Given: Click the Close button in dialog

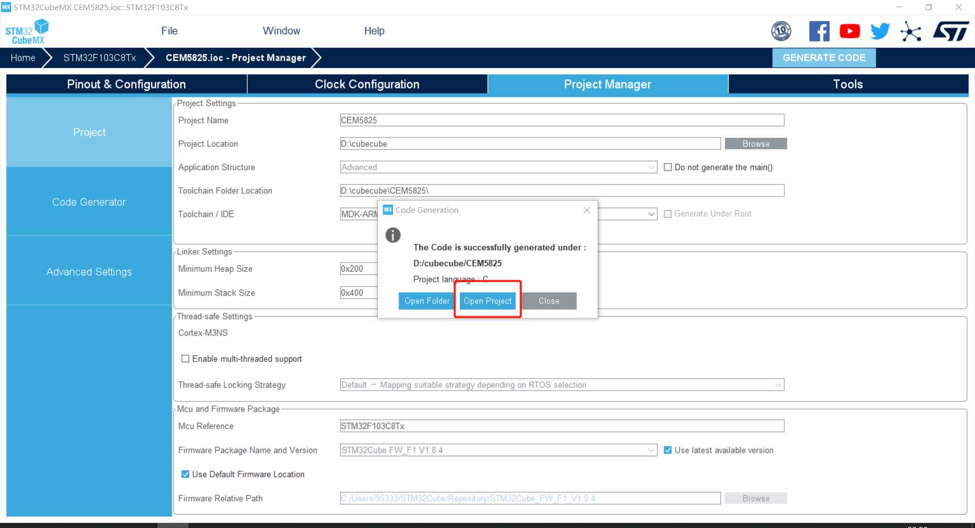Looking at the screenshot, I should (549, 301).
